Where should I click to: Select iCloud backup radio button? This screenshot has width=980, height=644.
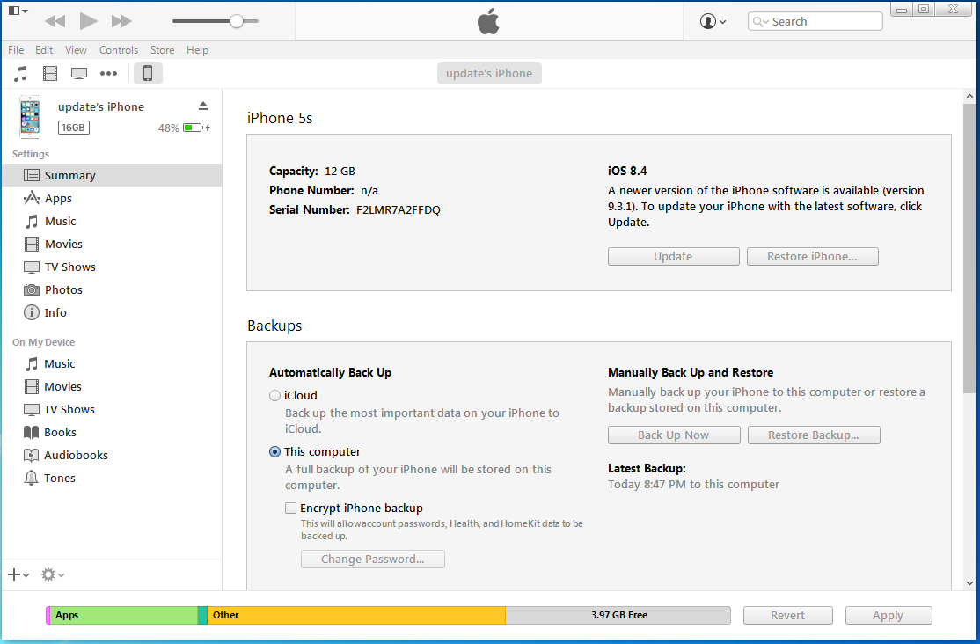point(274,395)
